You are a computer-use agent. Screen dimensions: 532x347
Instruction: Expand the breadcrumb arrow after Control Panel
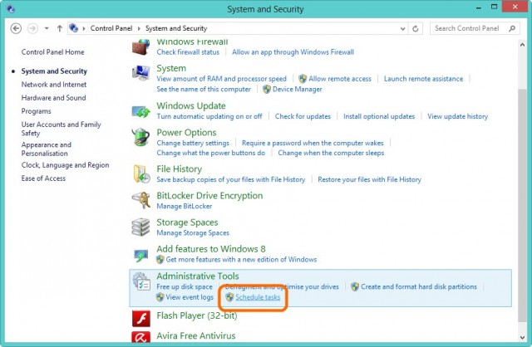[x=139, y=28]
